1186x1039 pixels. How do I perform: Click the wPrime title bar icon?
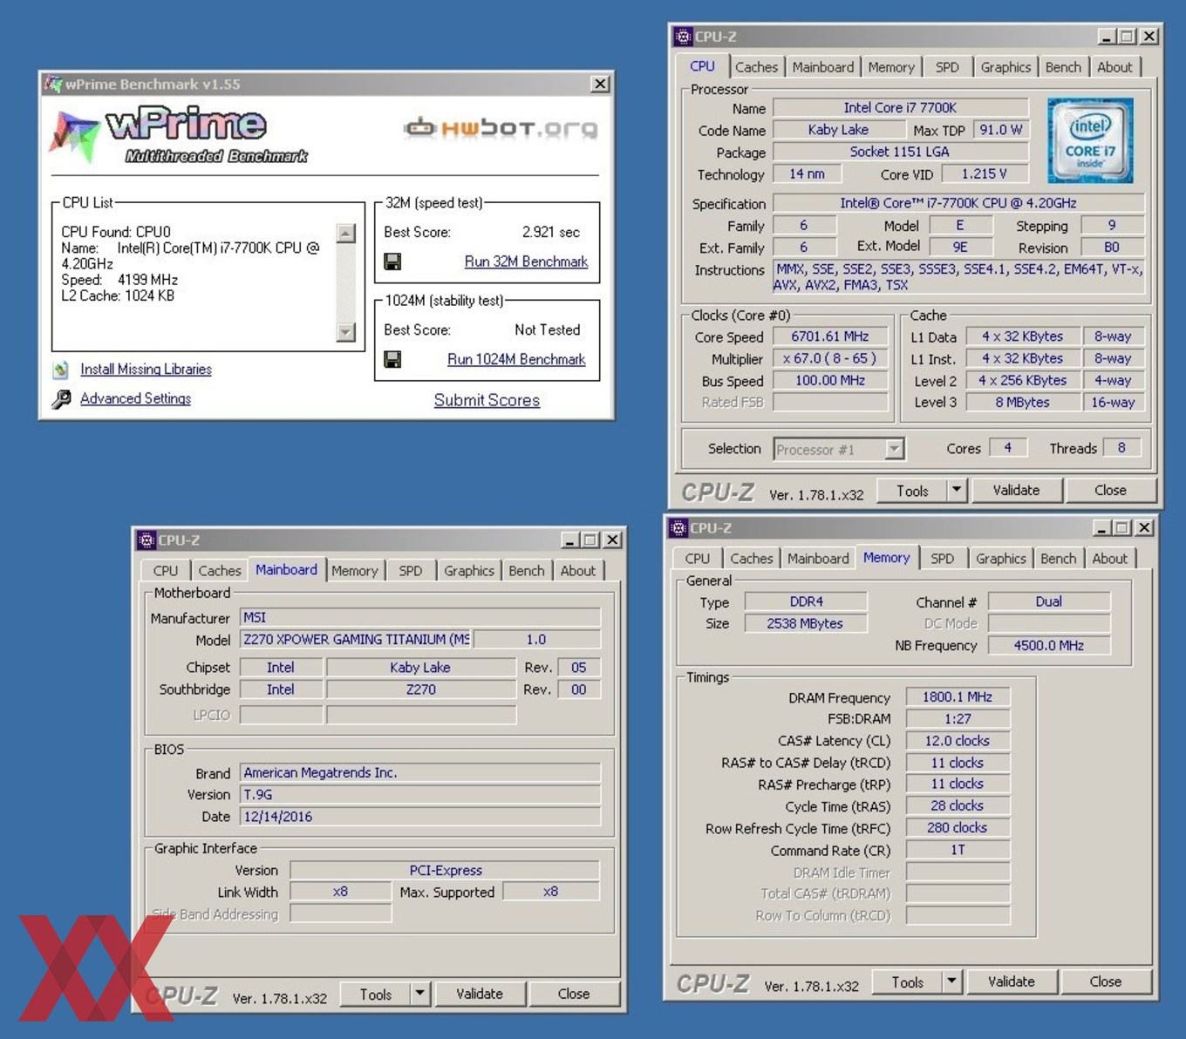(54, 85)
